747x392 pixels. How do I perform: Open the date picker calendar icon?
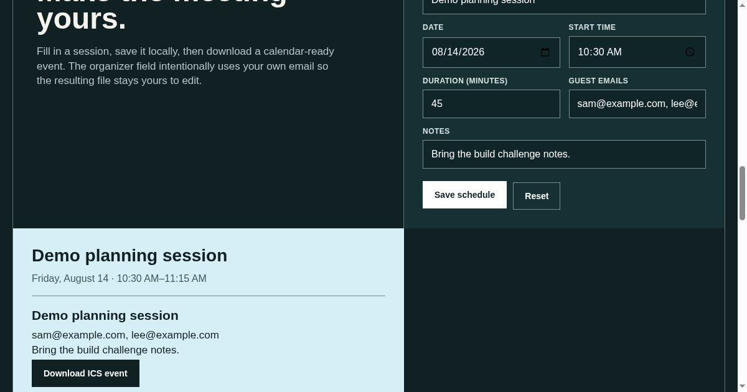click(545, 52)
